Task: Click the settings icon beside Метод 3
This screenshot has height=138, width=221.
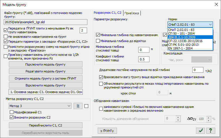Action: point(77,106)
